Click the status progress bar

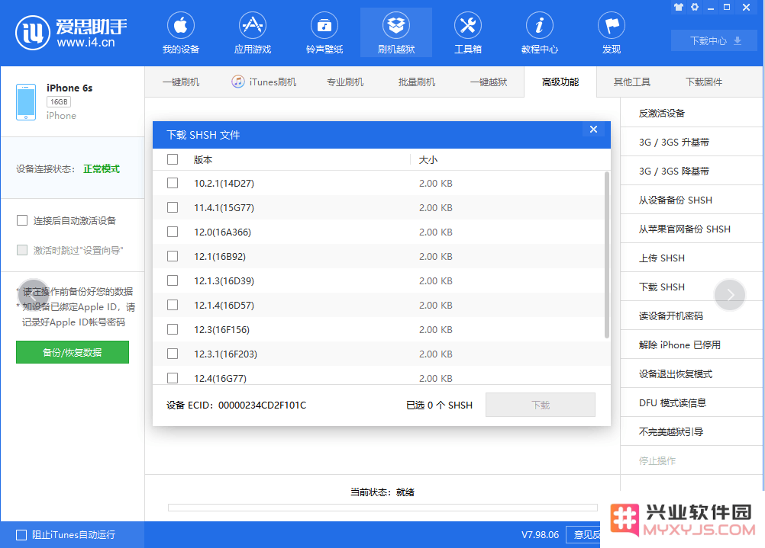click(382, 508)
